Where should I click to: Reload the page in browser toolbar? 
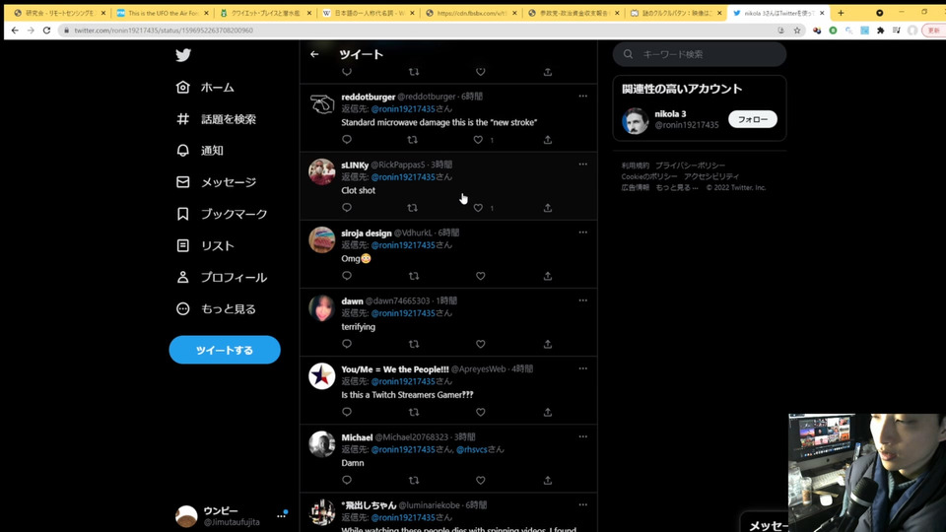pos(46,31)
